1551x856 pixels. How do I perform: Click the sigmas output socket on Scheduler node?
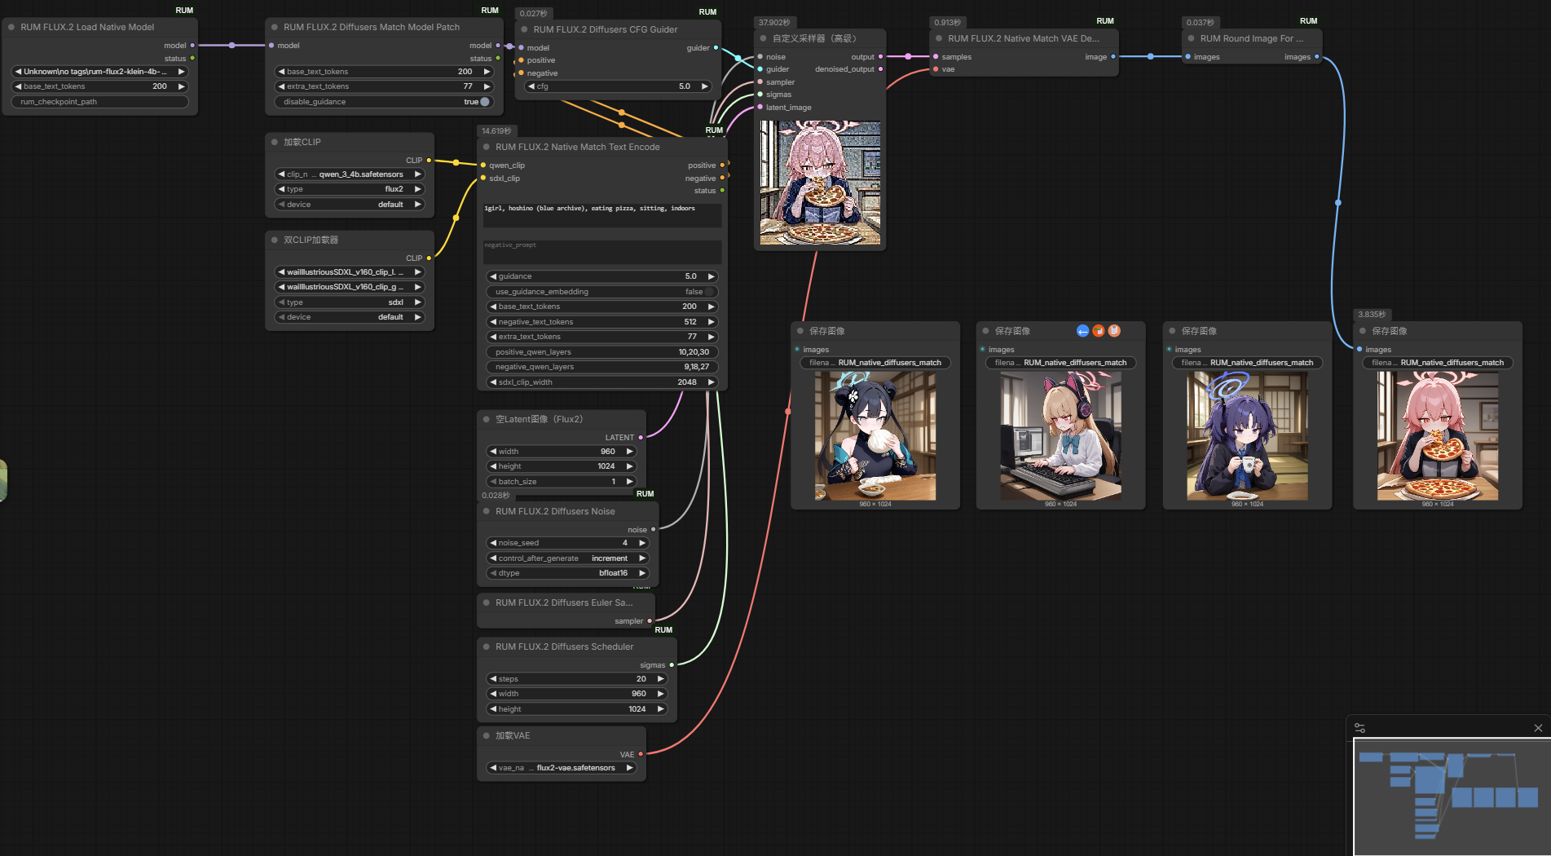(672, 665)
